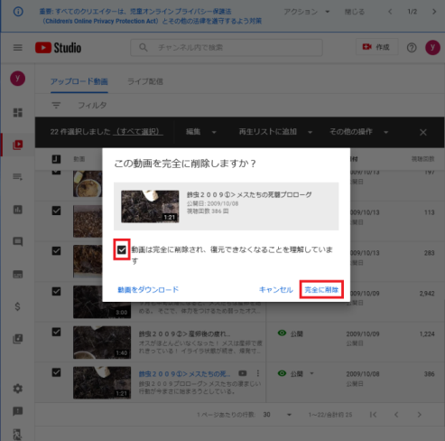445x441 pixels.
Task: Uncheck the video row with 1,224 views
Action: pyautogui.click(x=56, y=332)
